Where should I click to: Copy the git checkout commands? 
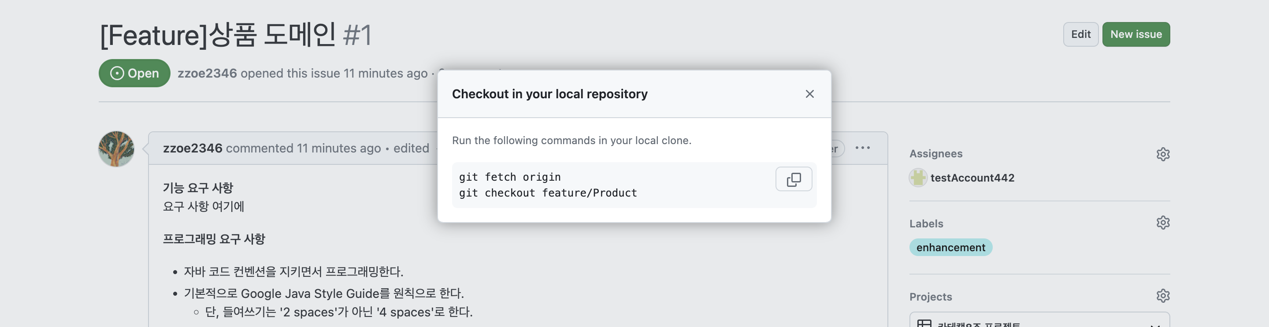(793, 179)
